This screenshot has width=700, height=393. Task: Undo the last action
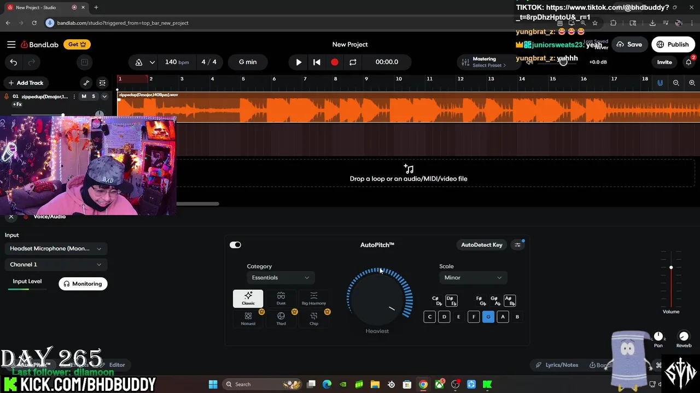click(x=14, y=62)
